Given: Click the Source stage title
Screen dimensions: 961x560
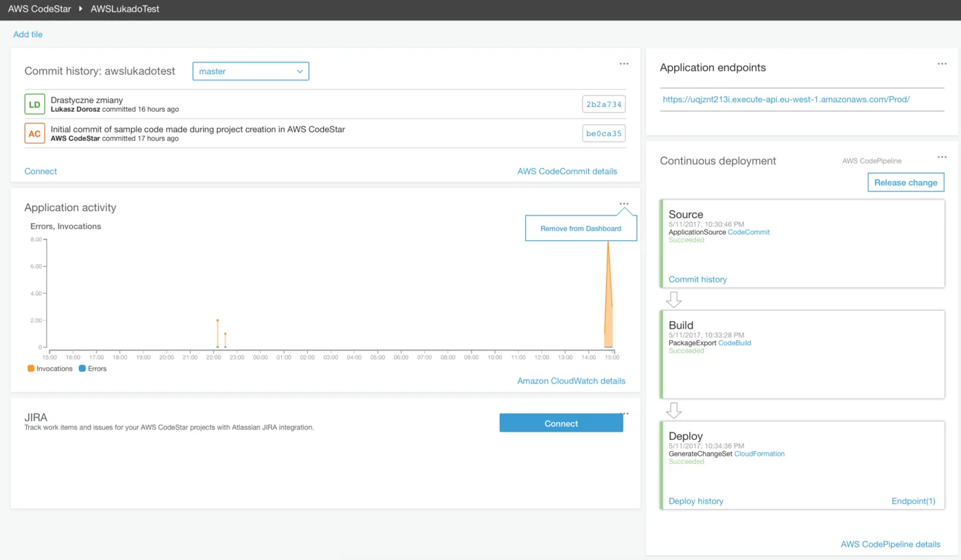Looking at the screenshot, I should click(x=686, y=214).
